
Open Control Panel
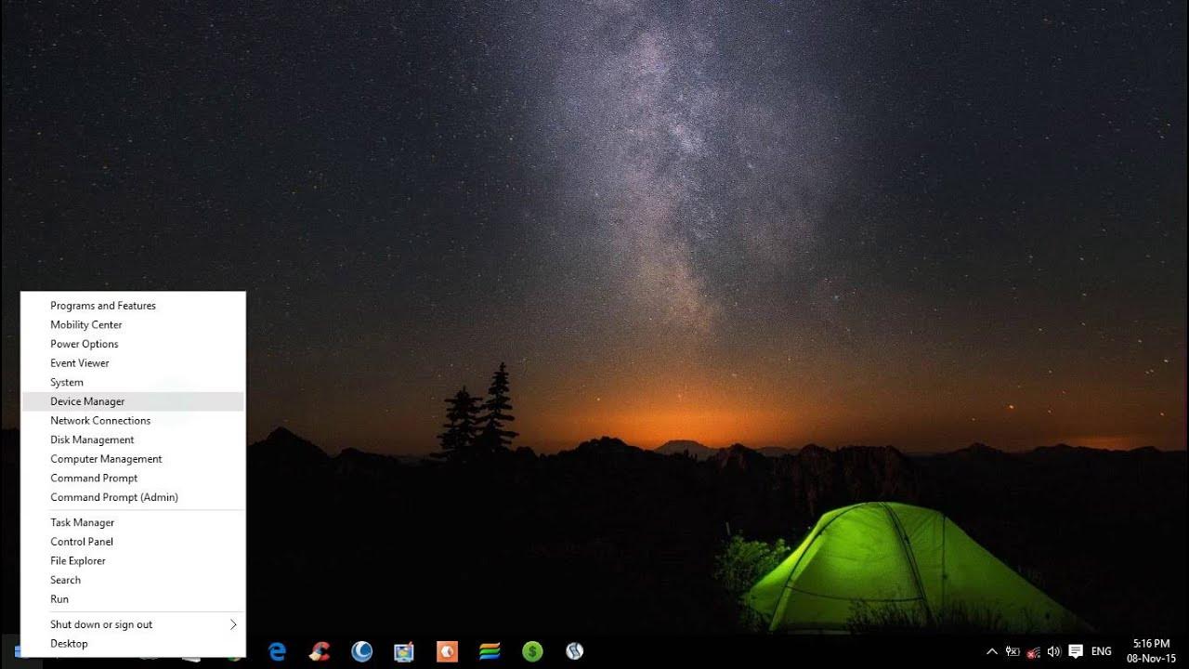pyautogui.click(x=133, y=542)
